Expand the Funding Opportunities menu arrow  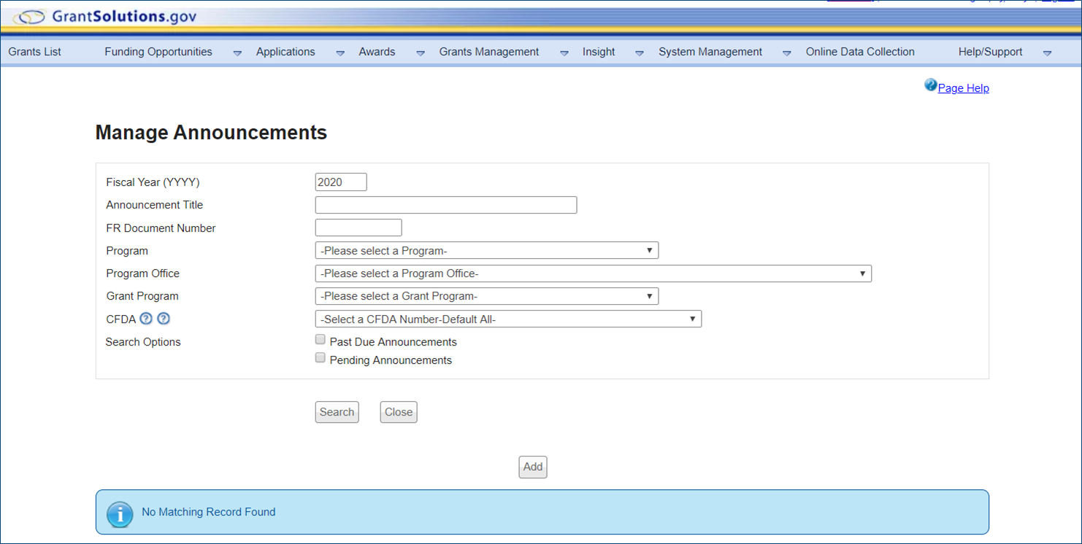(x=237, y=53)
